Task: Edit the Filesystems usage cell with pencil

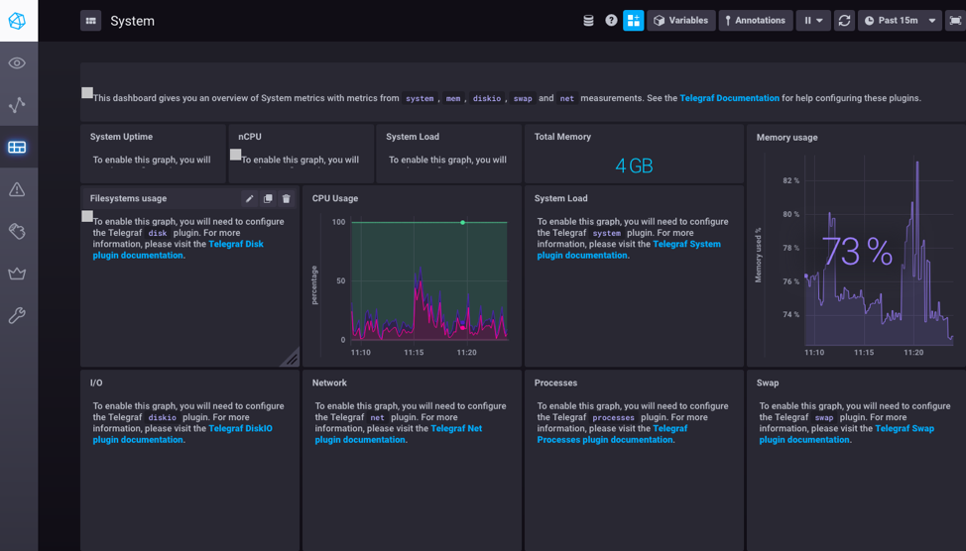Action: coord(250,199)
